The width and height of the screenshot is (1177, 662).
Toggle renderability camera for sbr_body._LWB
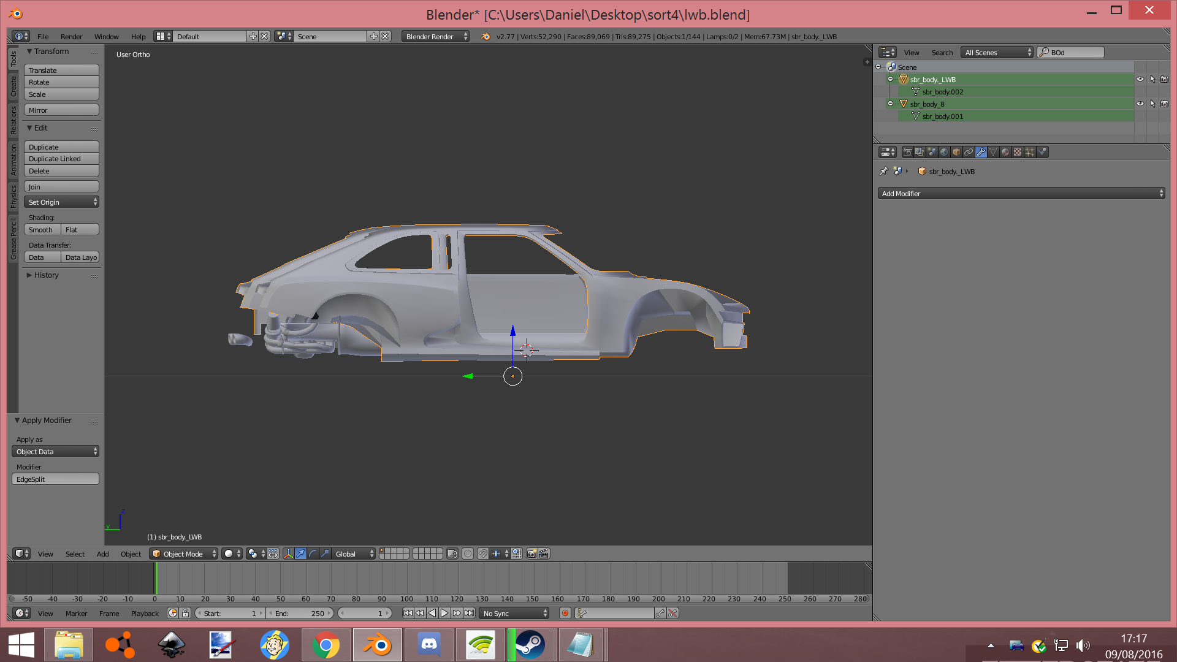[1164, 79]
